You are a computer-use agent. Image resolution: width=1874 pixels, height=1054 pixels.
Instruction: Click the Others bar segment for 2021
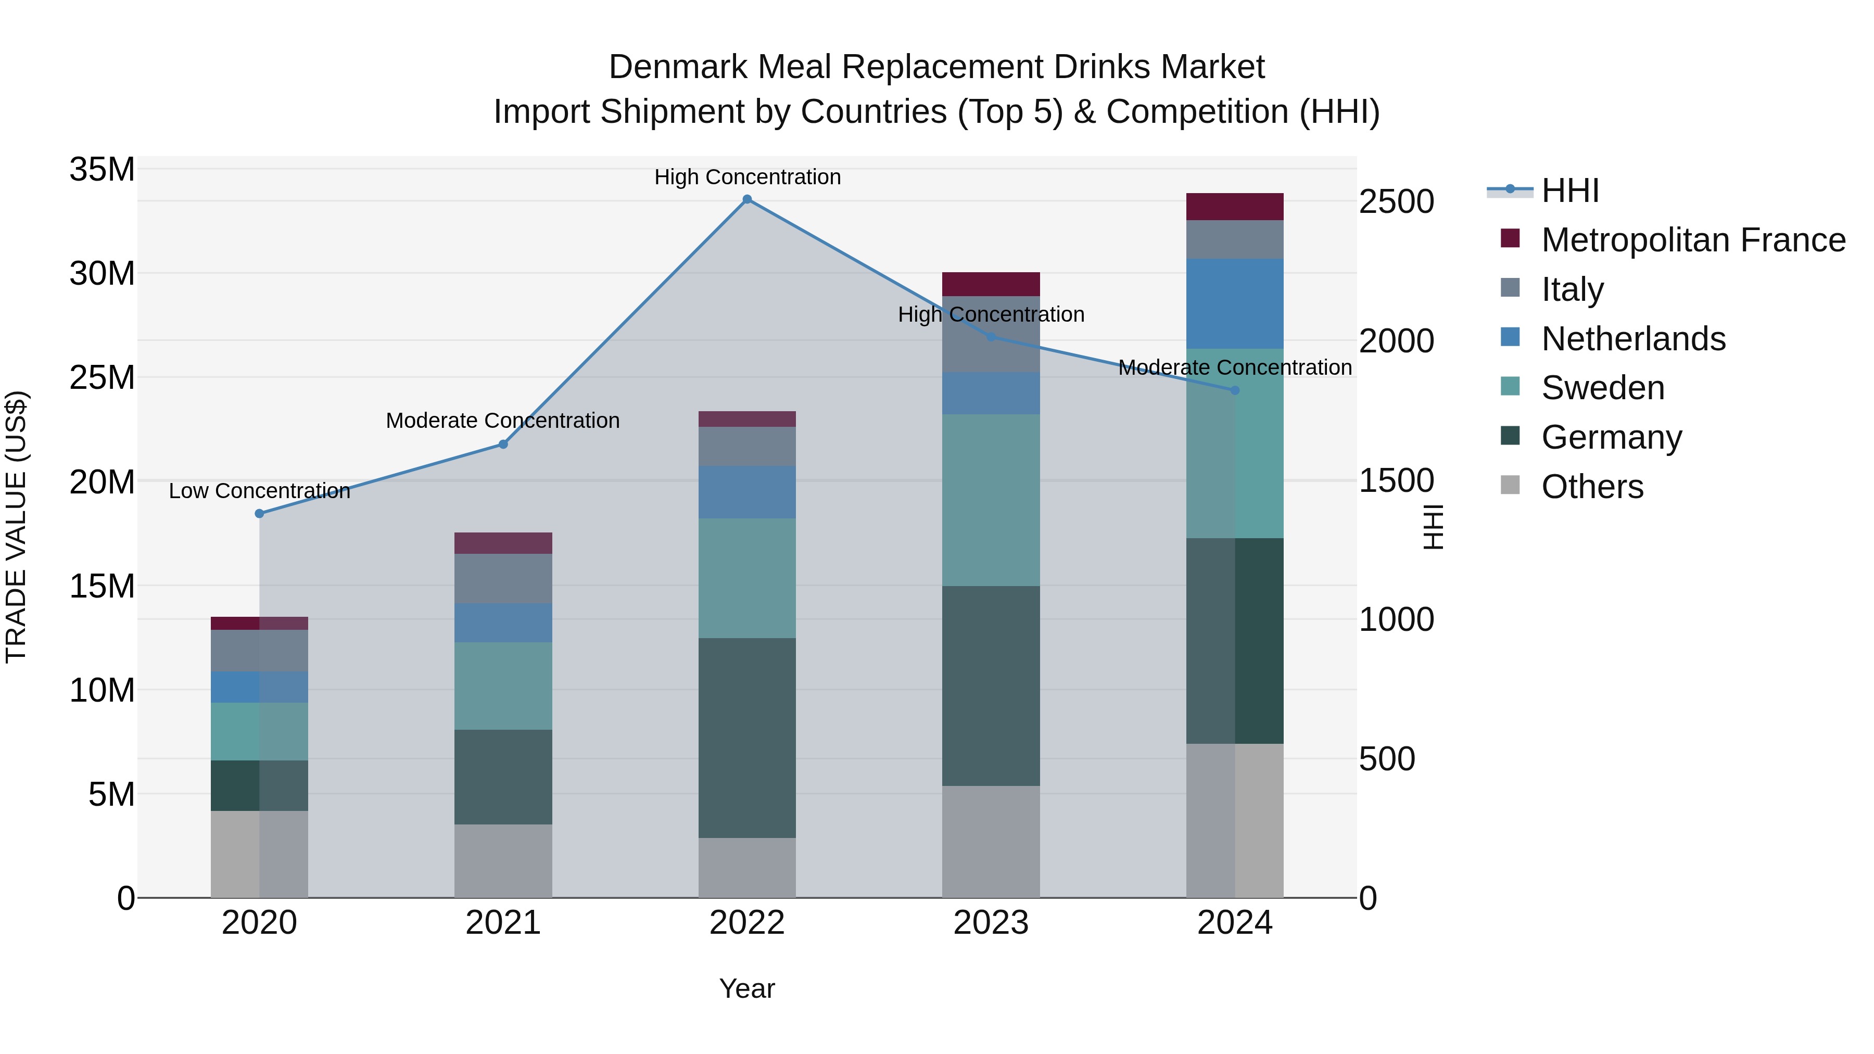[x=503, y=861]
